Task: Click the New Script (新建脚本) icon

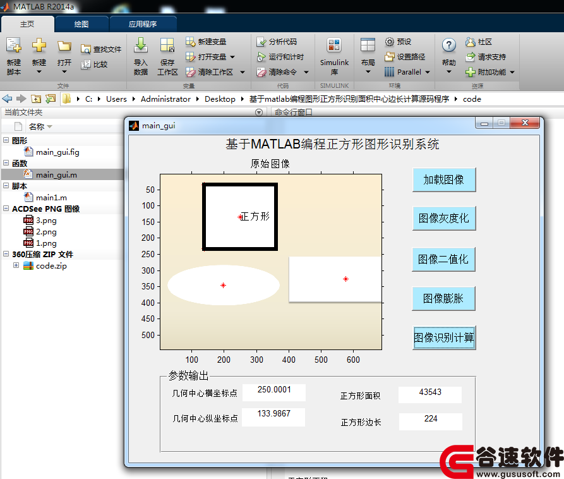Action: click(x=14, y=45)
